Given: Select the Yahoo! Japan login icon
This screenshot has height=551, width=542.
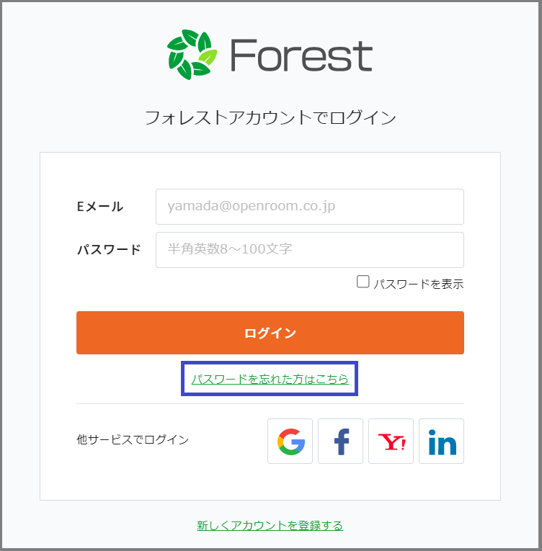Looking at the screenshot, I should tap(391, 441).
